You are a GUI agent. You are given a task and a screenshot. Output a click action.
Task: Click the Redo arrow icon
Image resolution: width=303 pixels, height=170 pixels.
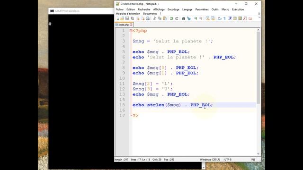pyautogui.click(x=177, y=18)
